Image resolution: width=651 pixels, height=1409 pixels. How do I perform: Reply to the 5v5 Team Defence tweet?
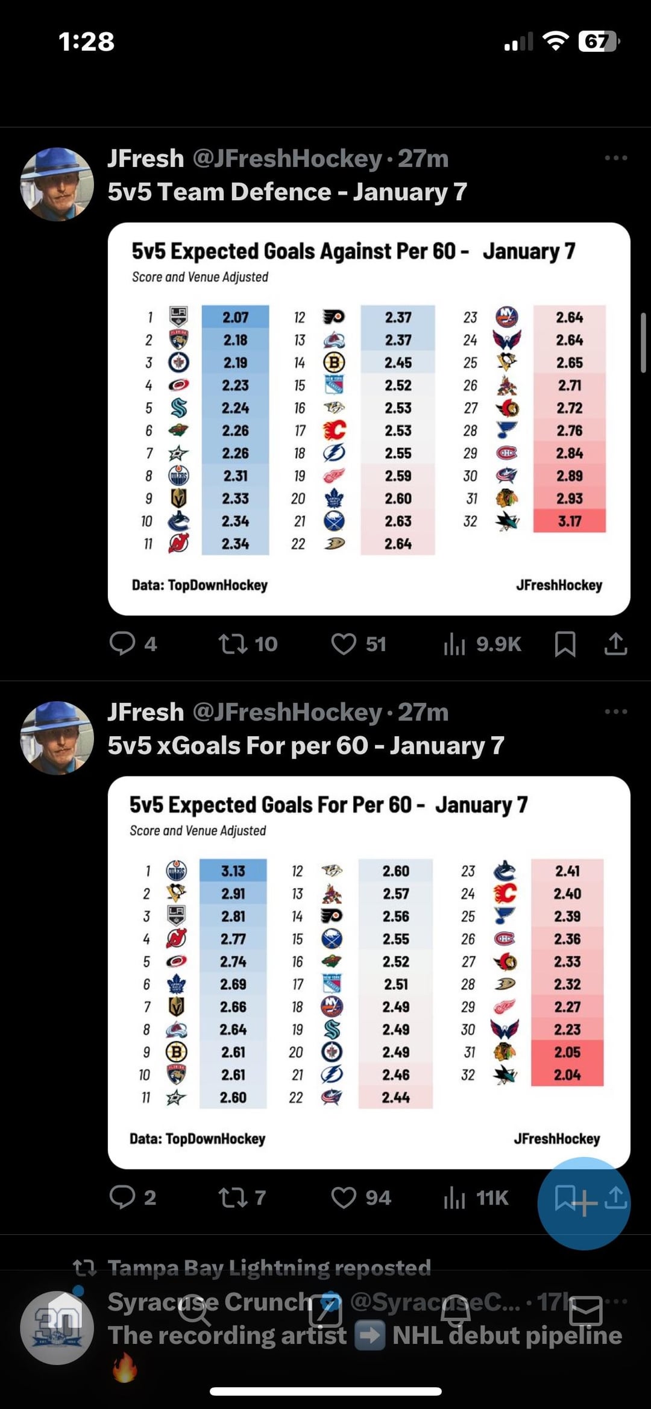(x=122, y=643)
